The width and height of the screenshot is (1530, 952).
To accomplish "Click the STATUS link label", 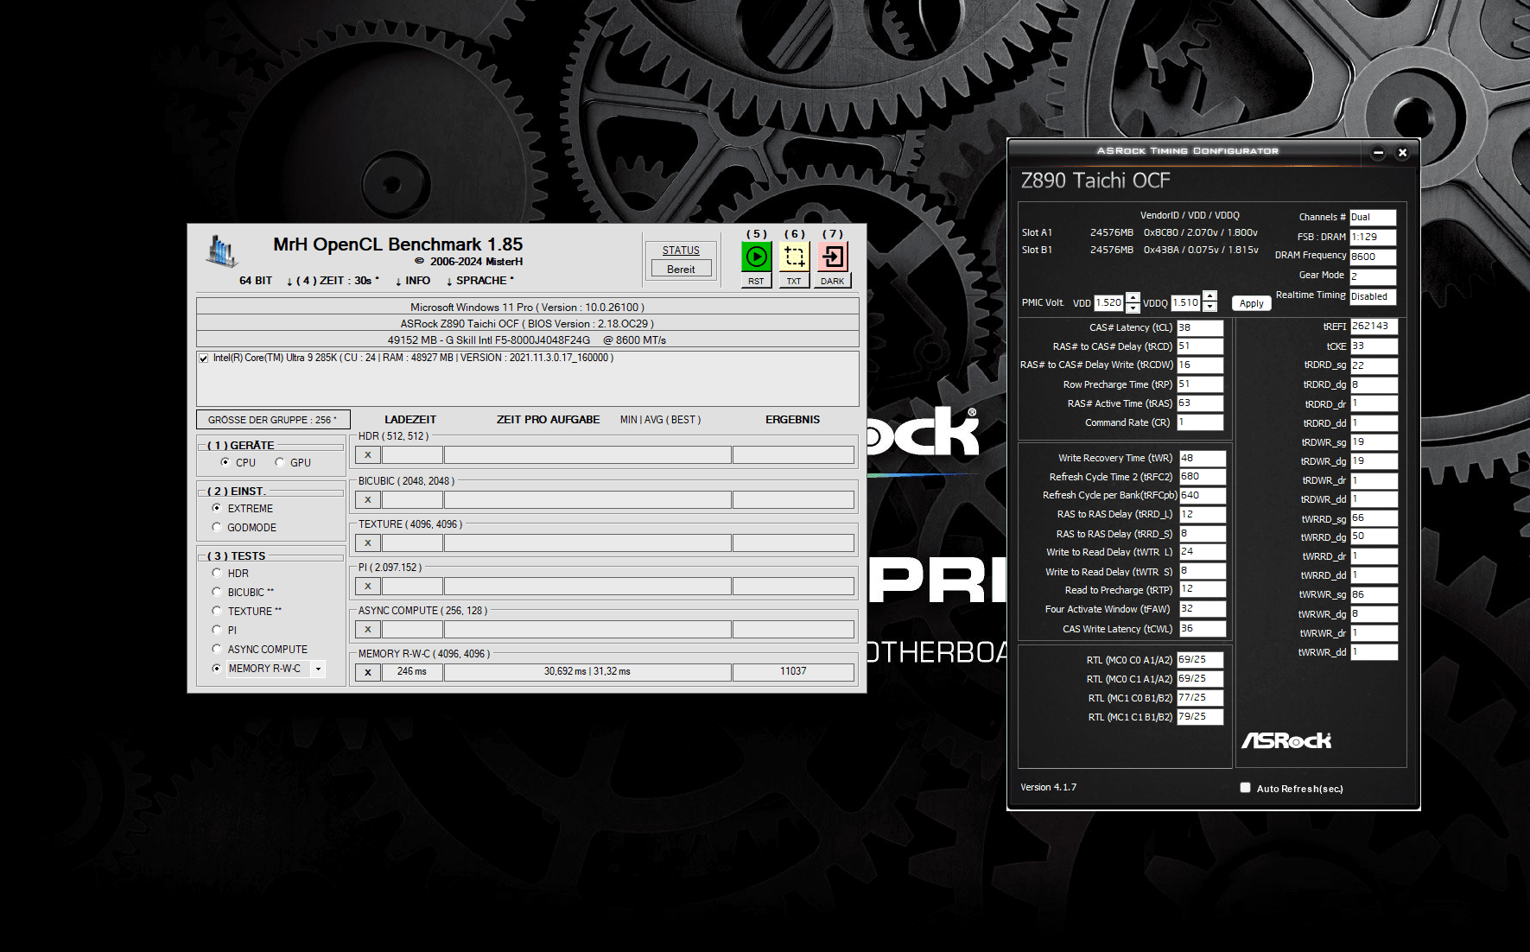I will tap(681, 251).
